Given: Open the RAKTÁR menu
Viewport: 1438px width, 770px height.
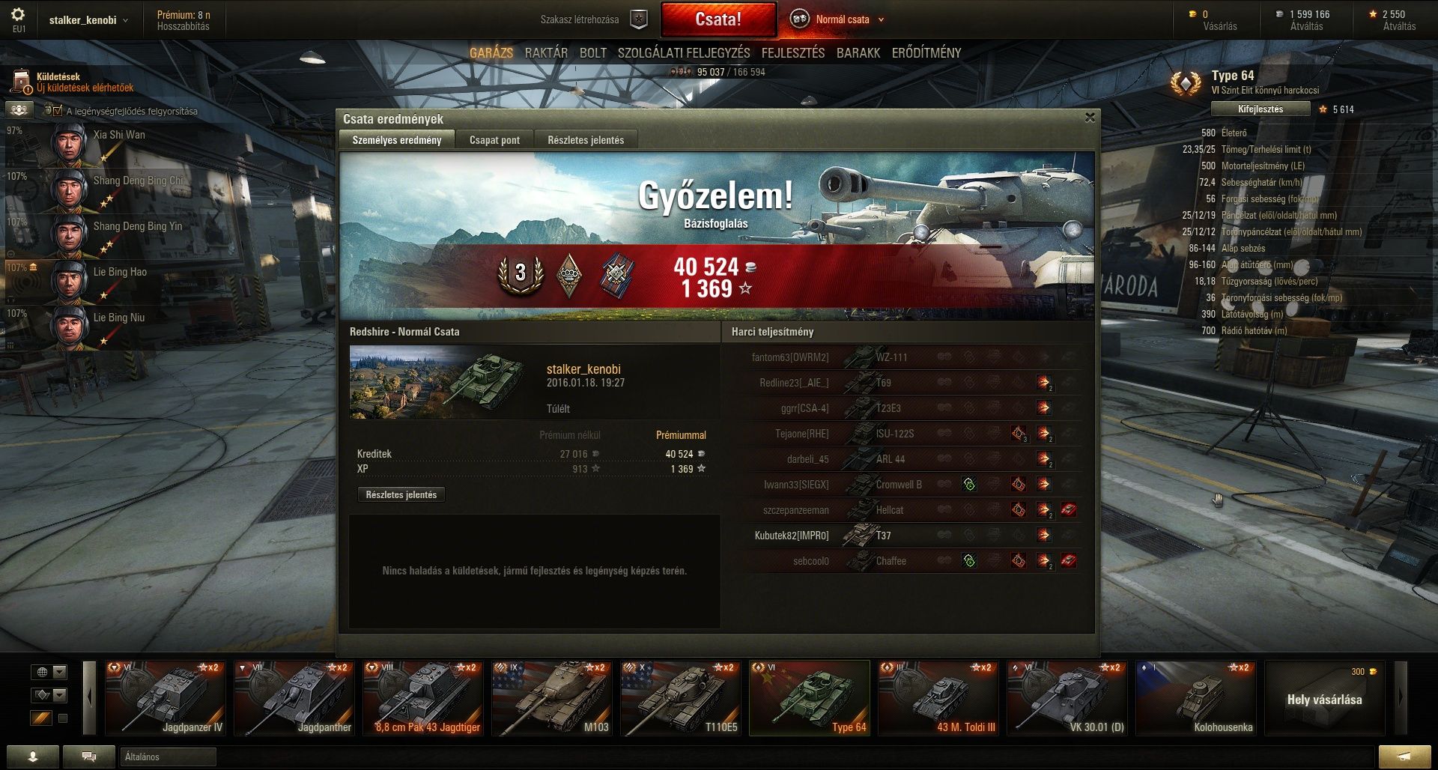Looking at the screenshot, I should point(546,53).
